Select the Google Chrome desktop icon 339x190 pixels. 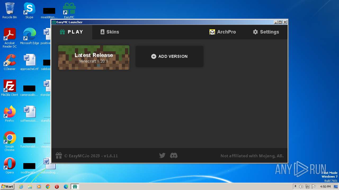10,142
